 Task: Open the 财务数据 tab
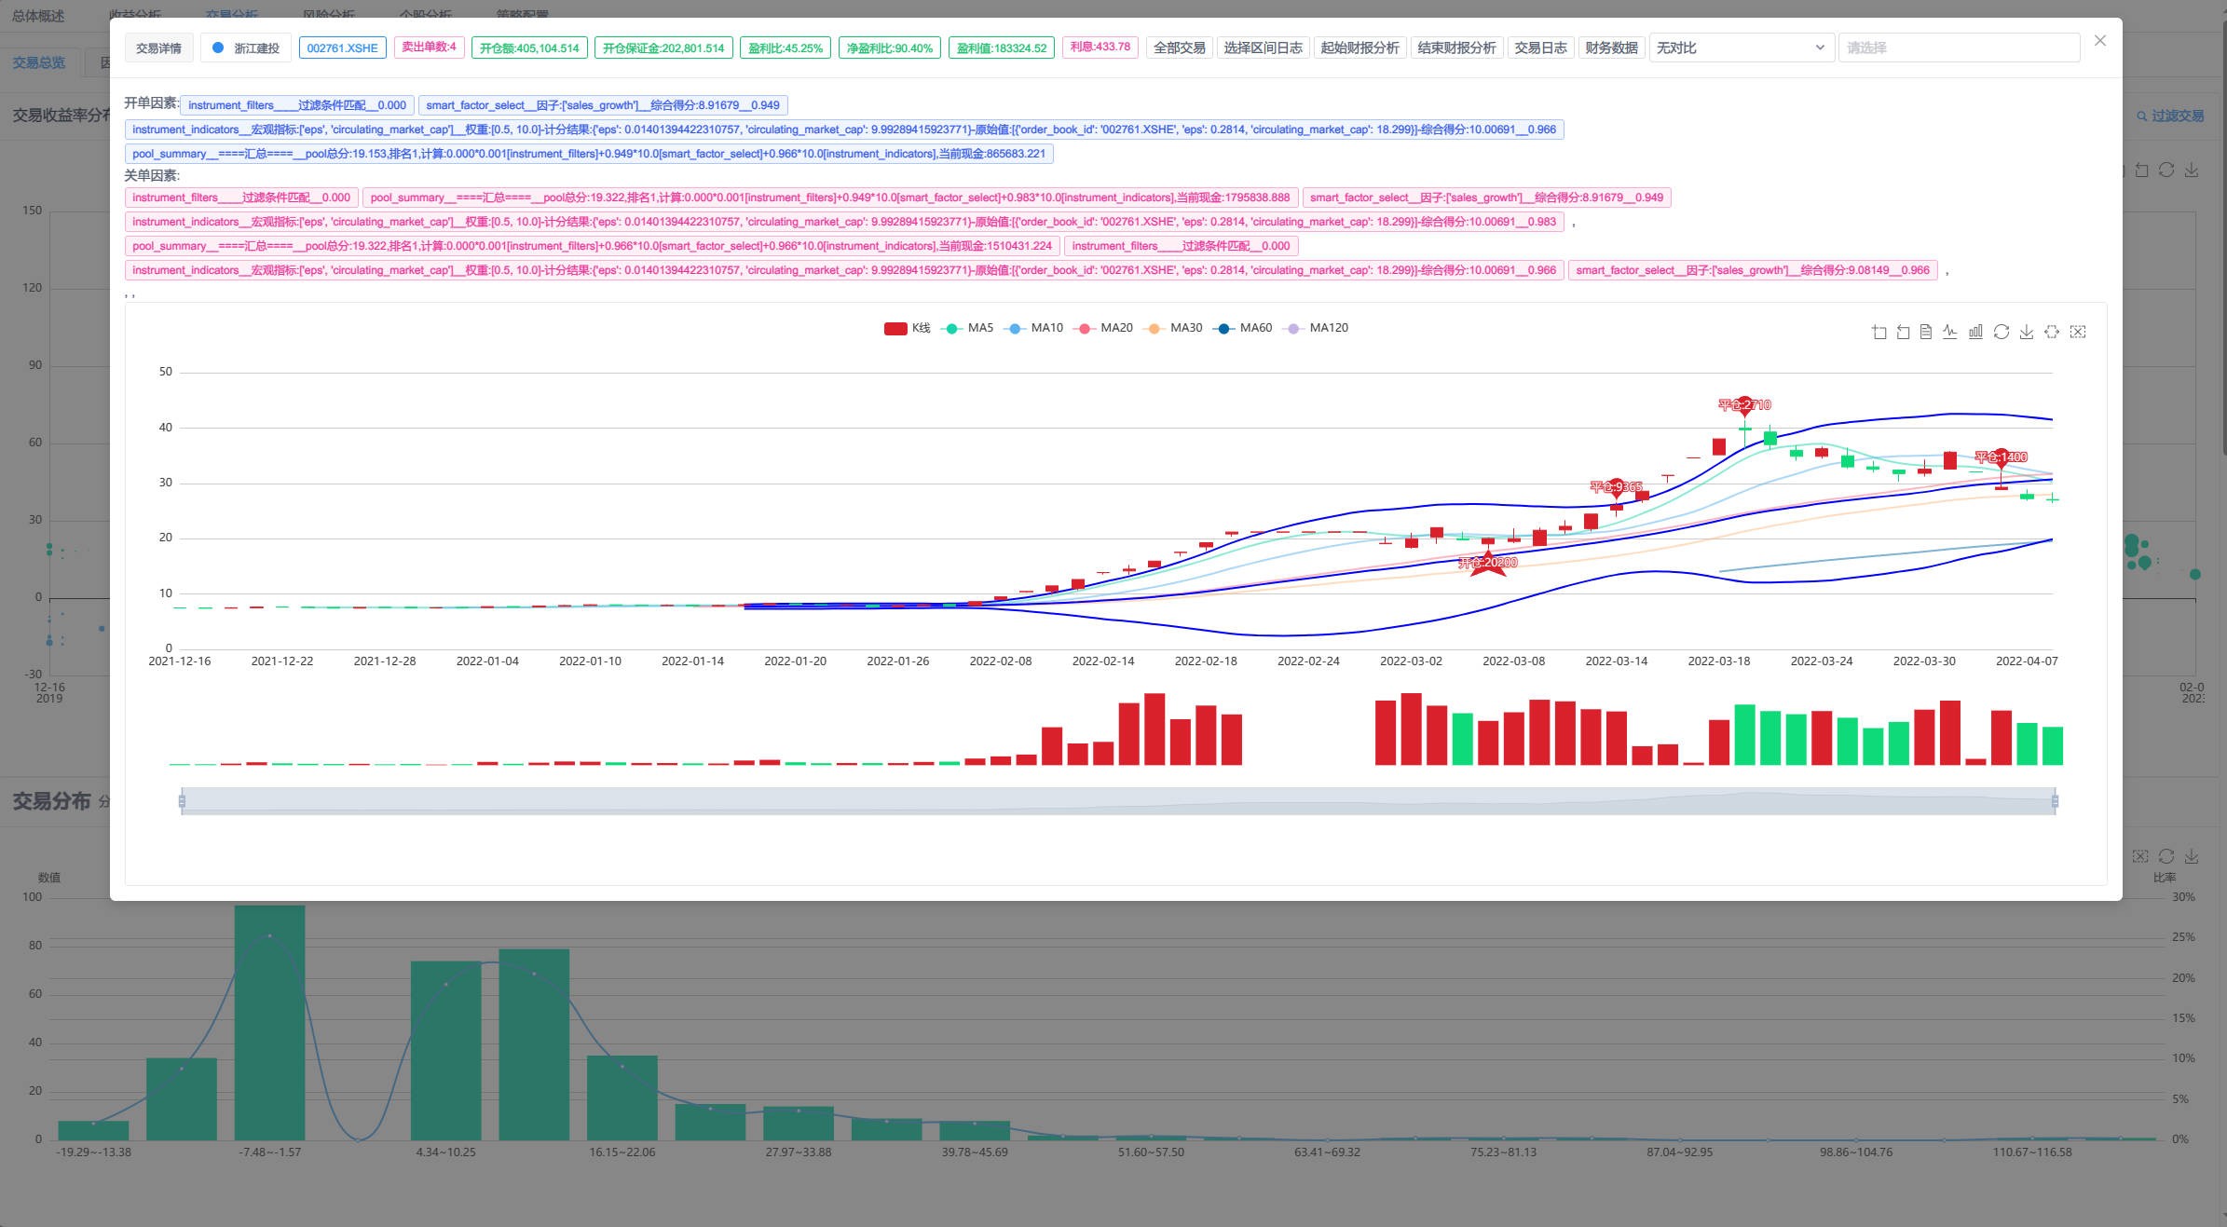pos(1611,48)
